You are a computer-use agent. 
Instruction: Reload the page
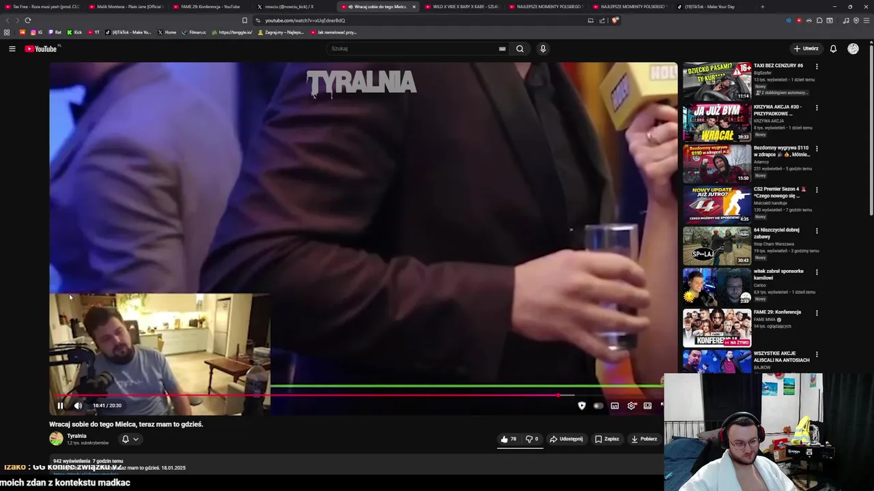(x=28, y=20)
